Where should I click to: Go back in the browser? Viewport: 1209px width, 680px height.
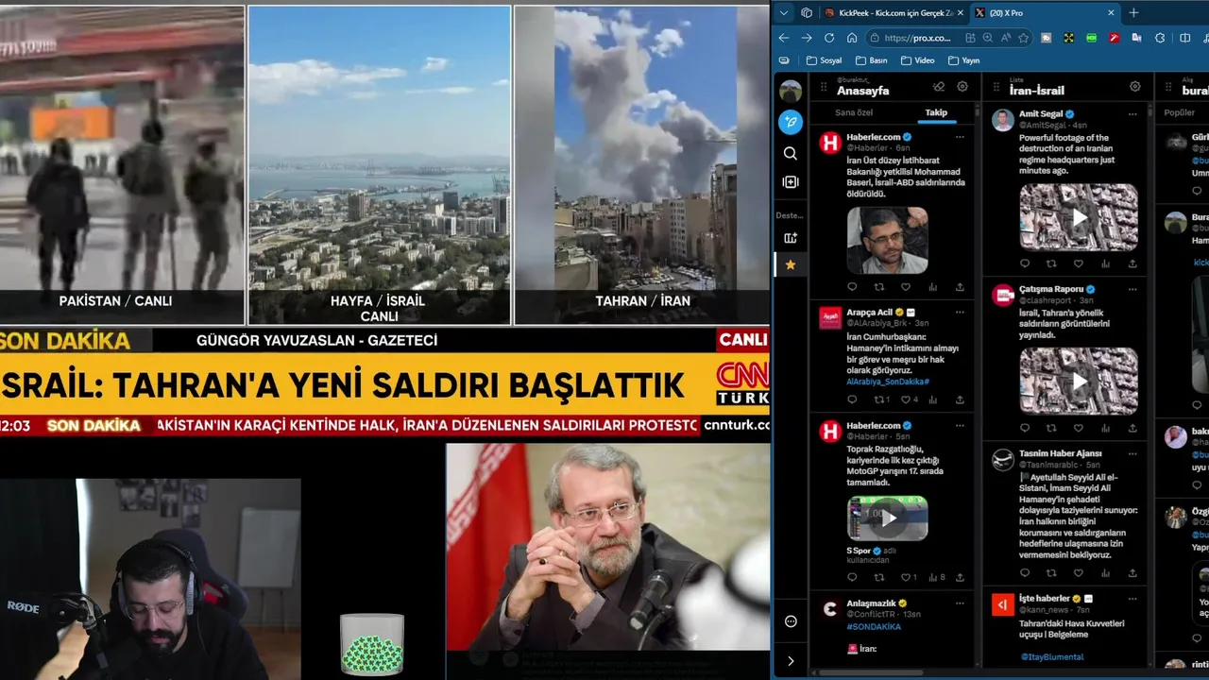pos(784,38)
